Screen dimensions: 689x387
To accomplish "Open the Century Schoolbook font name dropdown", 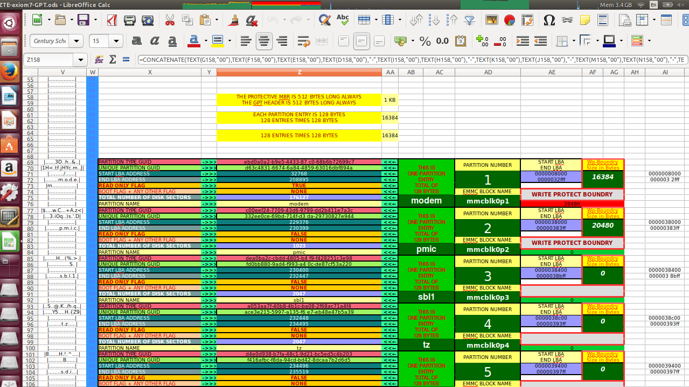I will point(78,41).
